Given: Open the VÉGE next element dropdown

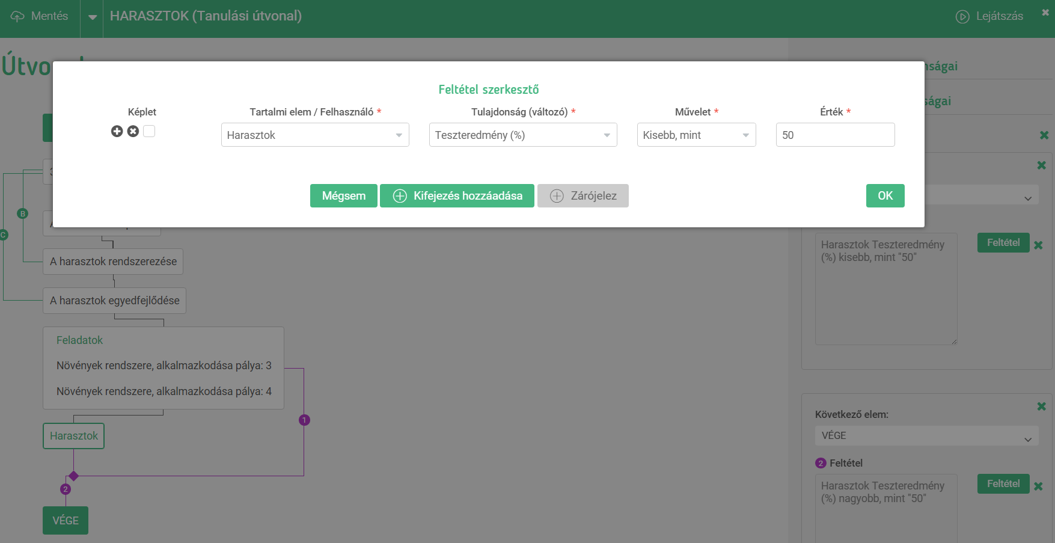Looking at the screenshot, I should pos(926,435).
